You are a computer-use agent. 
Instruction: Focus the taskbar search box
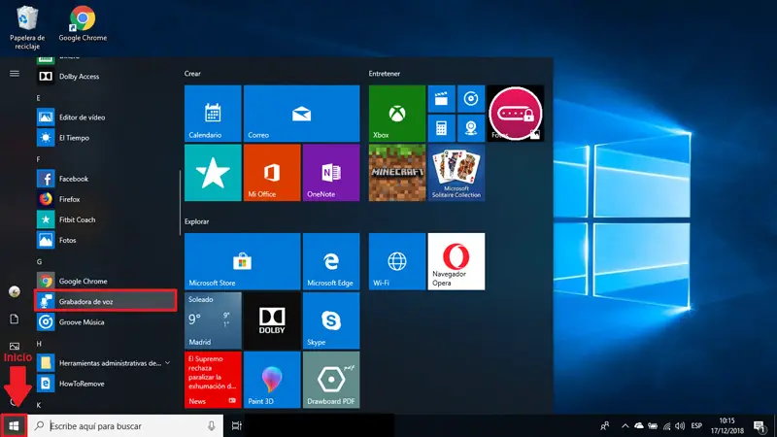(125, 425)
